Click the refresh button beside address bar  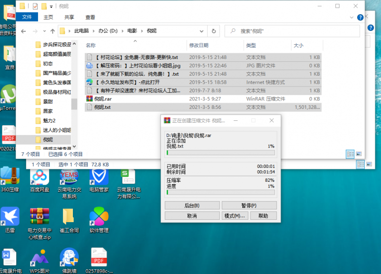point(214,31)
